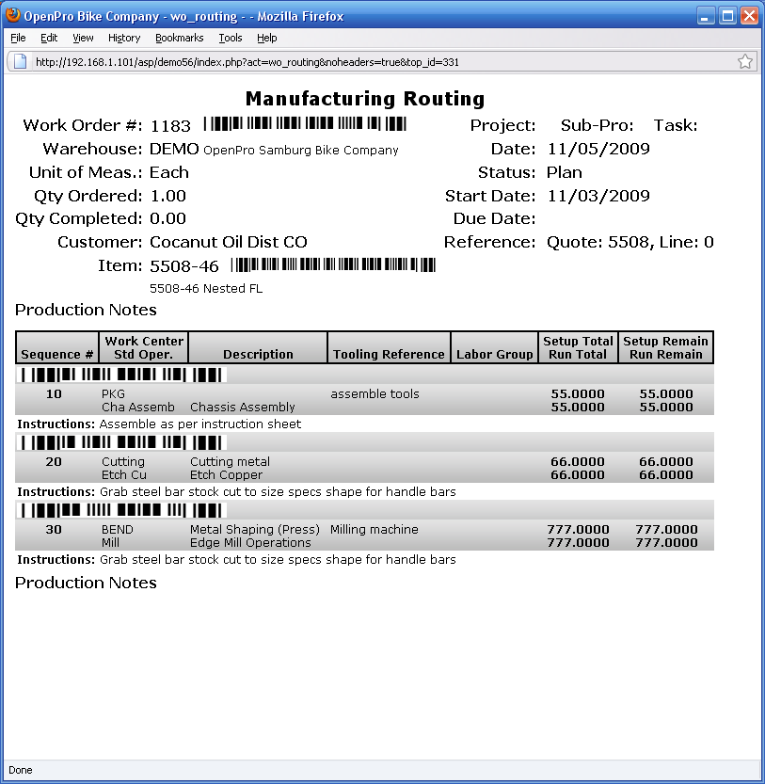The height and width of the screenshot is (784, 765).
Task: Click the Work Order 1183 barcode
Action: click(304, 124)
